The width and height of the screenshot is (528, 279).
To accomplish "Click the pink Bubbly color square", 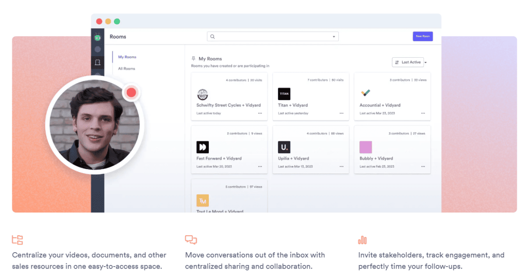I will [x=366, y=147].
